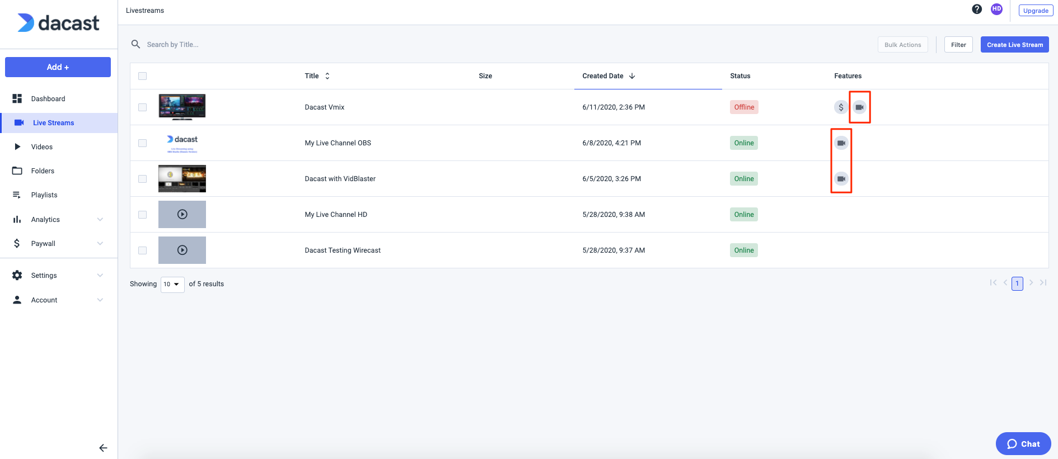Open the Chat support button
This screenshot has width=1058, height=459.
1023,444
